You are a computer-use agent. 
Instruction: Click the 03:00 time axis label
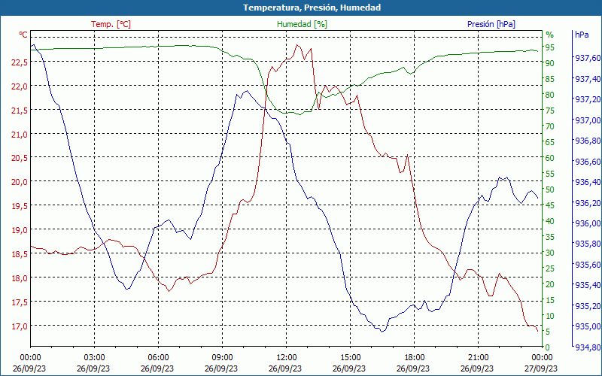[95, 359]
